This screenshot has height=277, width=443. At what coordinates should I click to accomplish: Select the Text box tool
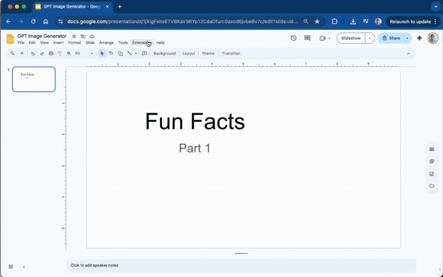click(111, 54)
